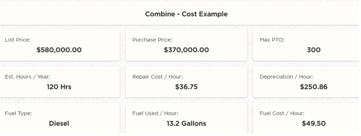Select the Purchase Price label
This screenshot has width=361, height=136.
[152, 40]
